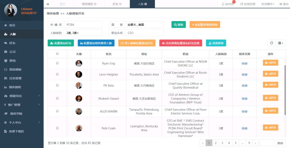Viewport: 290px width, 148px height.
Task: Go to 好友 in the sidebar
Action: (x=22, y=43)
